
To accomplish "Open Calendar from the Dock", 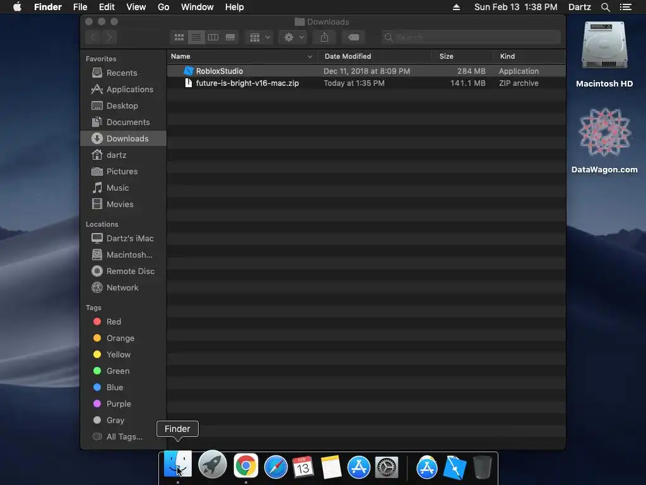I will (303, 467).
